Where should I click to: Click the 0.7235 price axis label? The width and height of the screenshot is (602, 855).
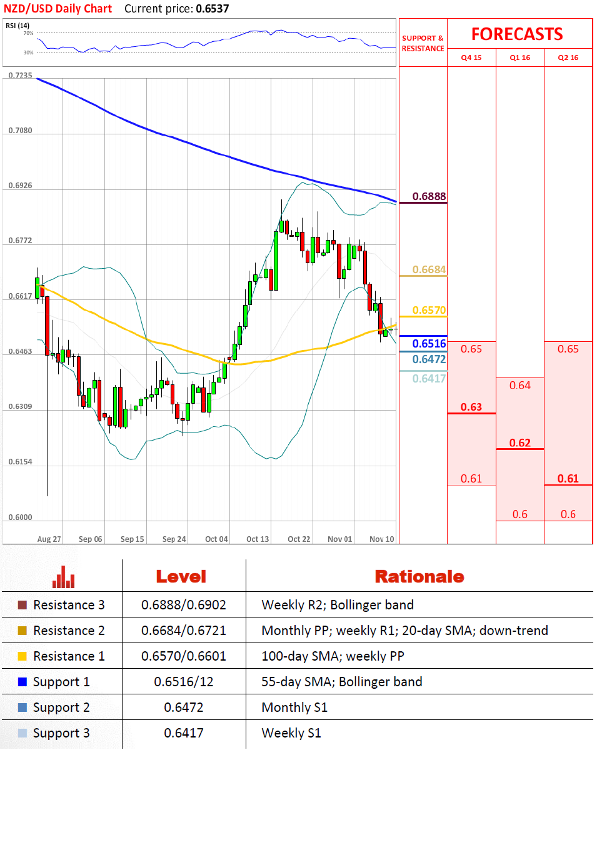click(20, 76)
